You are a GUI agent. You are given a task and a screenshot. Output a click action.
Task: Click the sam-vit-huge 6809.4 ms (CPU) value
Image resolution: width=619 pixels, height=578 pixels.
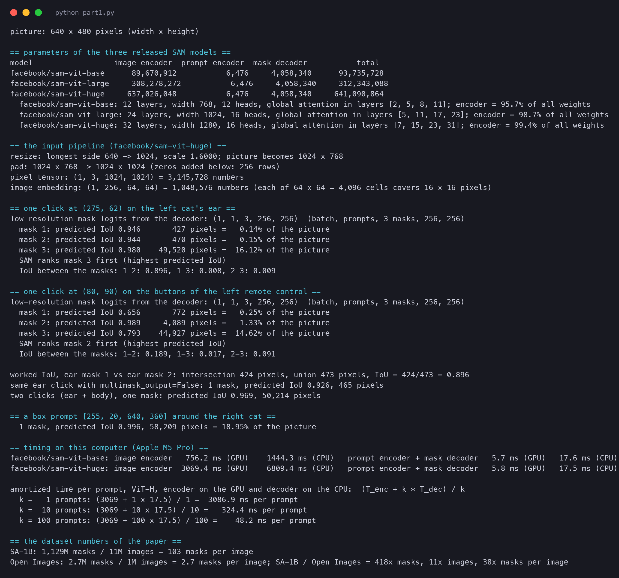coord(300,468)
